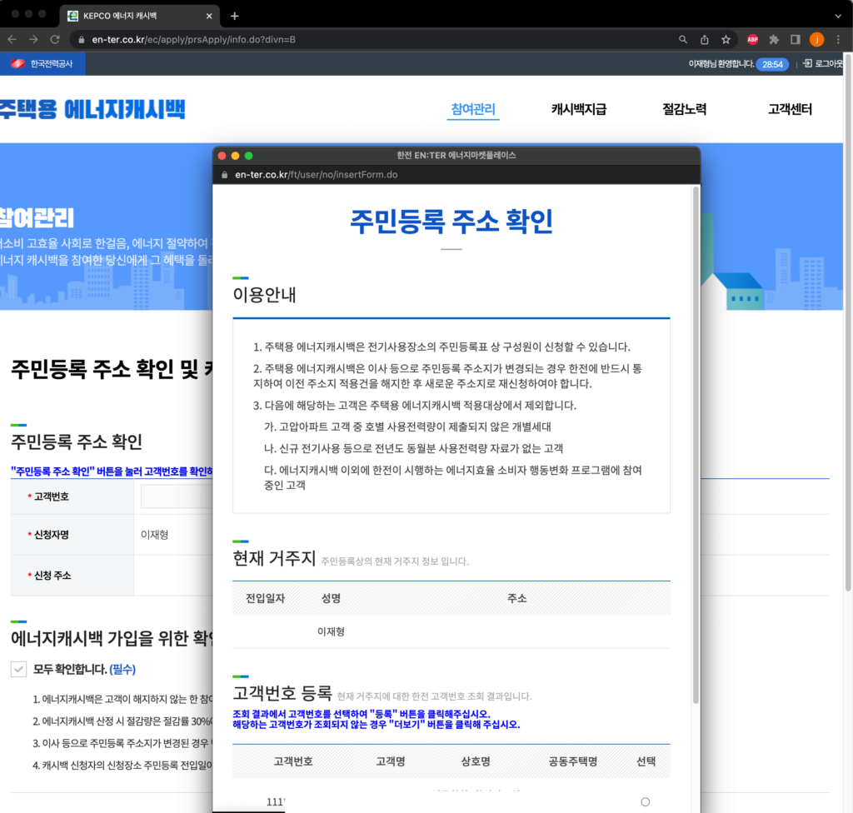Toggle the 모두 확인합니다 checkbox

pos(19,670)
